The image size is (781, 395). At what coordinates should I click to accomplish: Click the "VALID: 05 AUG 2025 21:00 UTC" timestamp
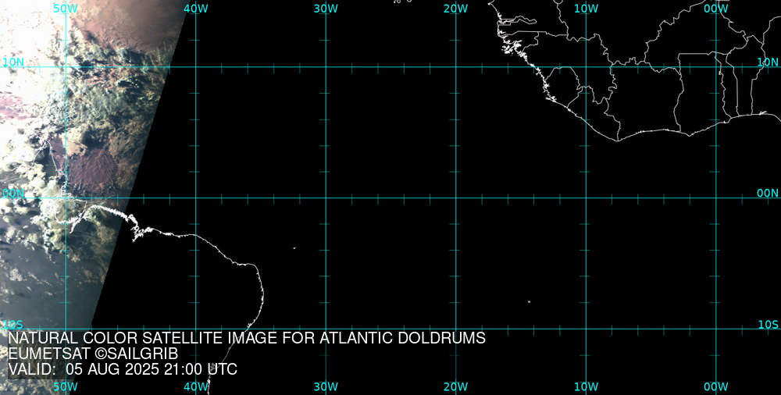tap(123, 369)
